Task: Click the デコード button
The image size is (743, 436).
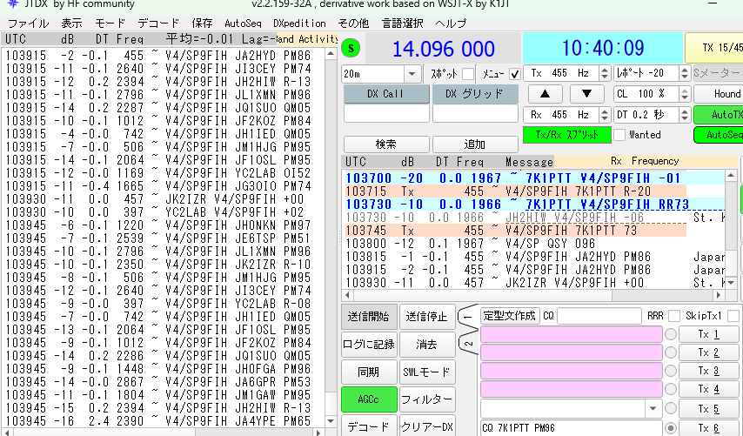Action: coord(369,426)
